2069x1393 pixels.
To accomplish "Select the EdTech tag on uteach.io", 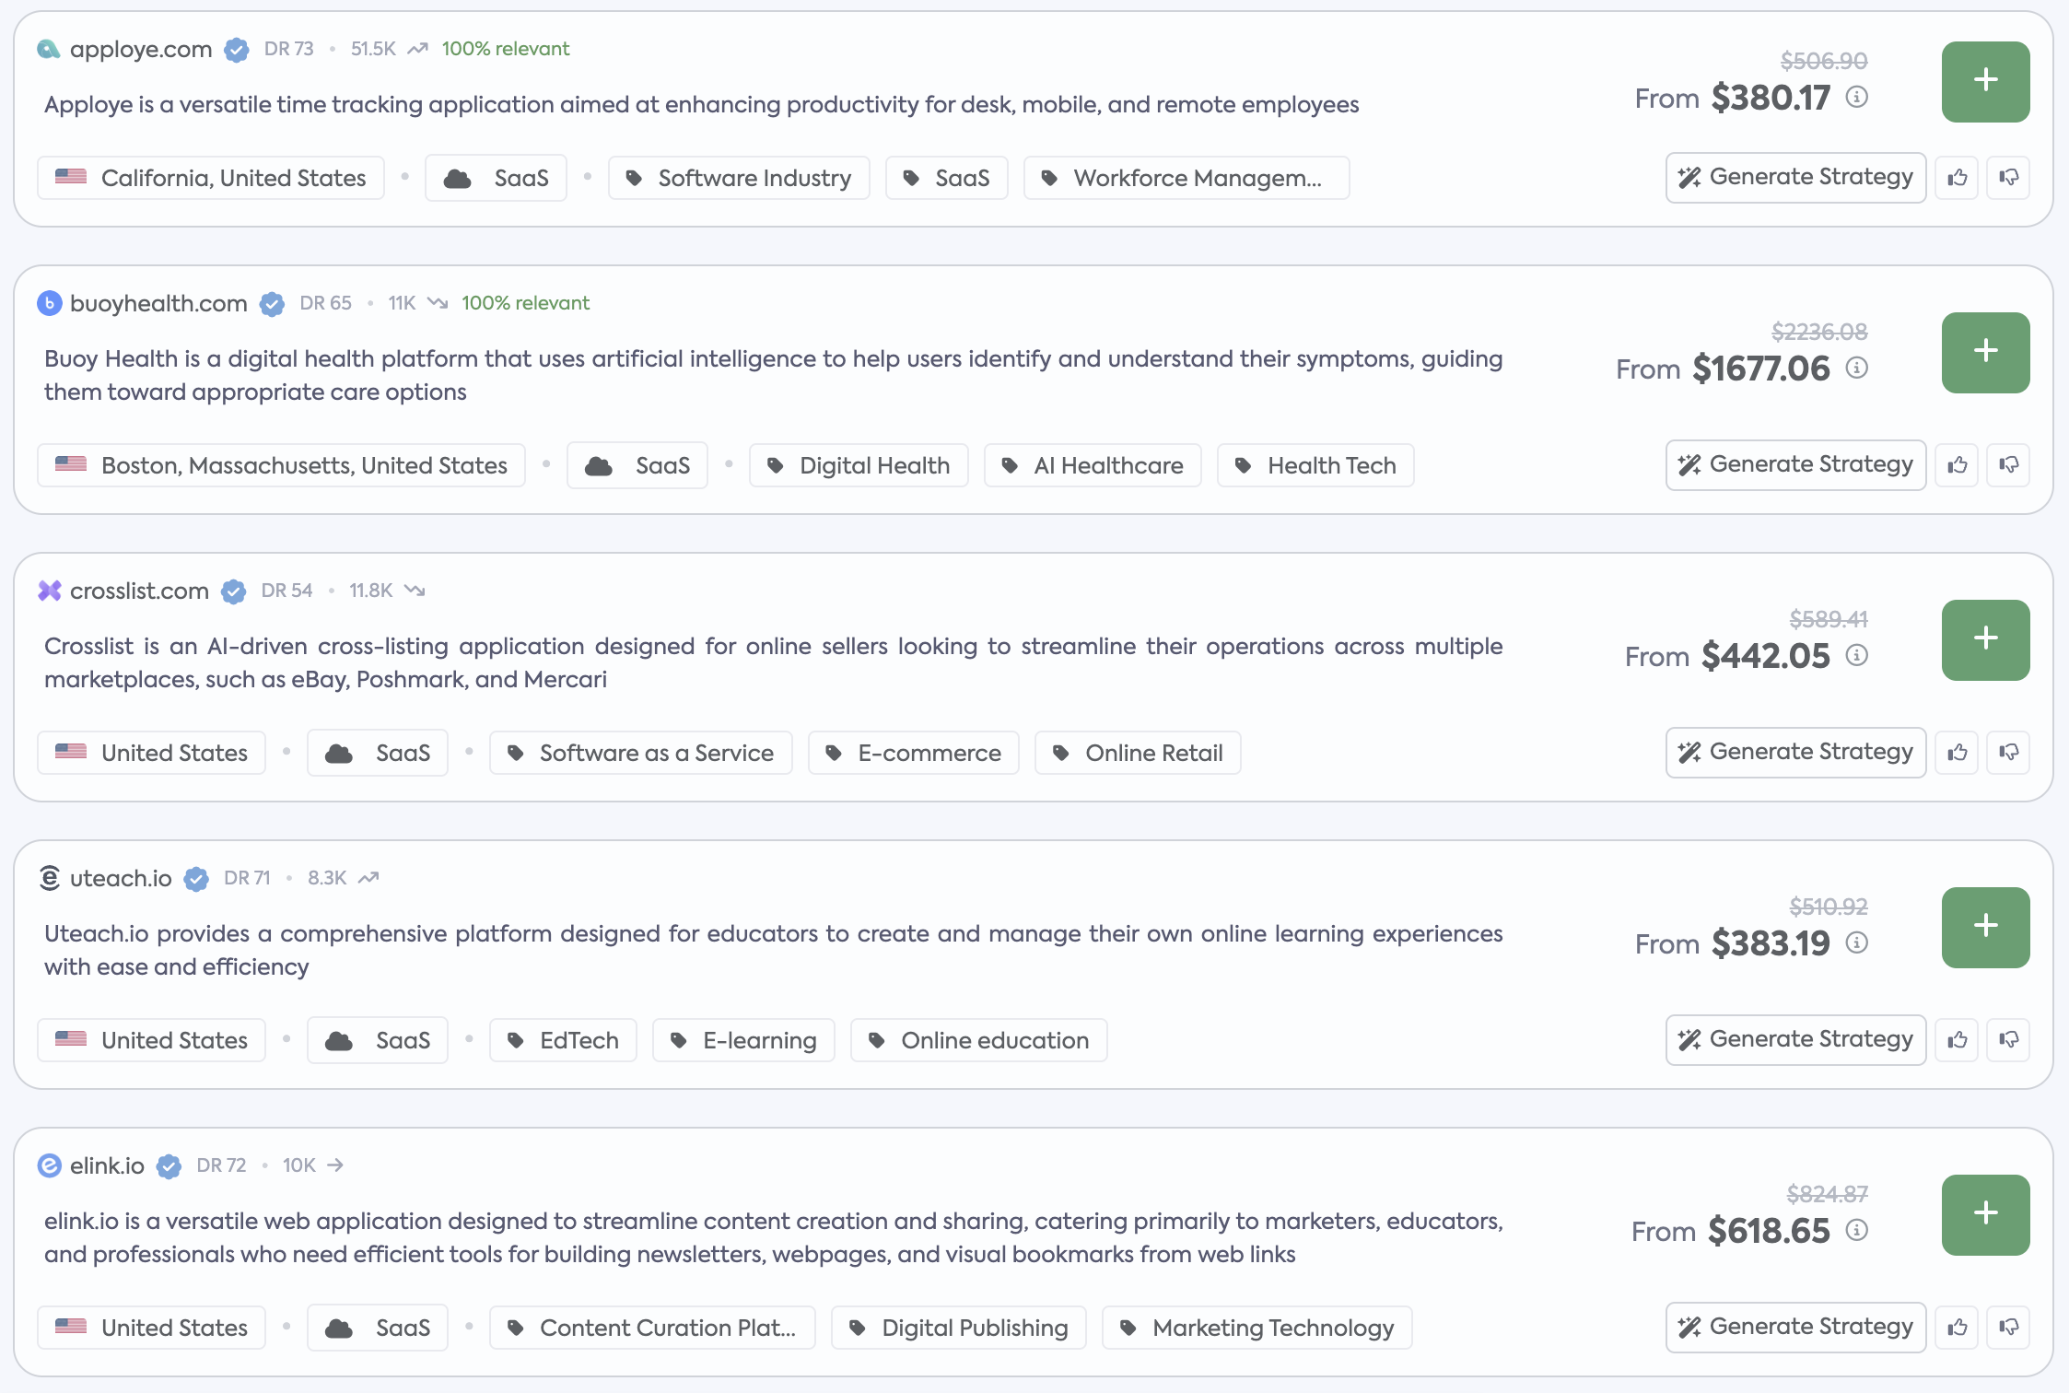I will pos(563,1040).
